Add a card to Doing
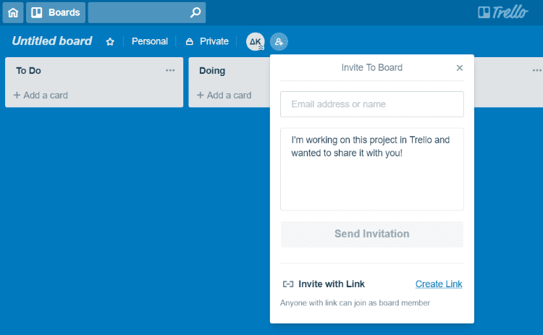This screenshot has height=335, width=543. point(224,96)
